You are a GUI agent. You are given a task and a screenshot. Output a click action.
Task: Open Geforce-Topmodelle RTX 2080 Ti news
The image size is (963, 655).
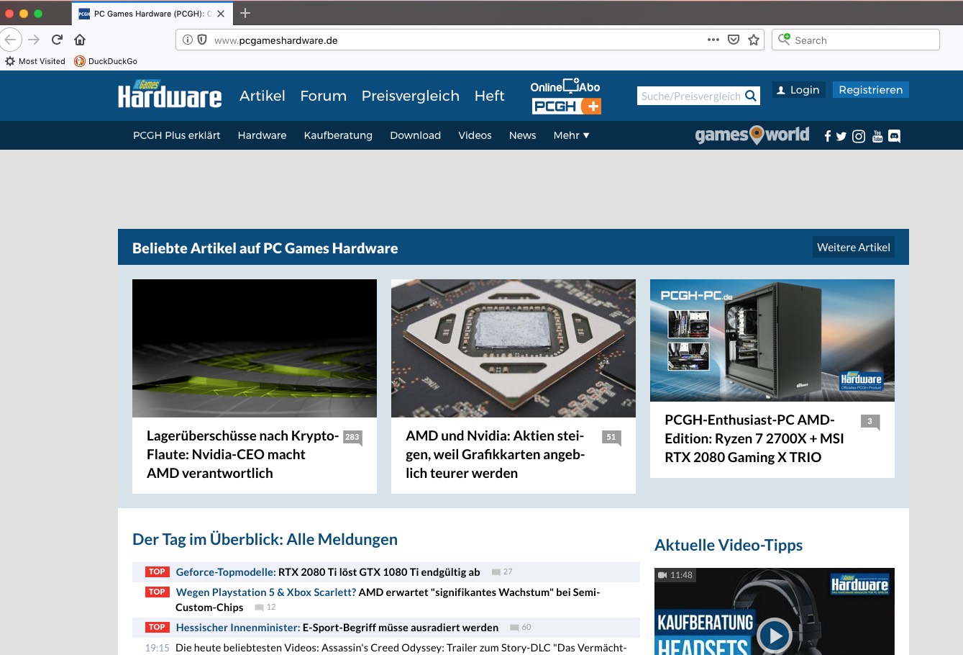click(x=328, y=572)
